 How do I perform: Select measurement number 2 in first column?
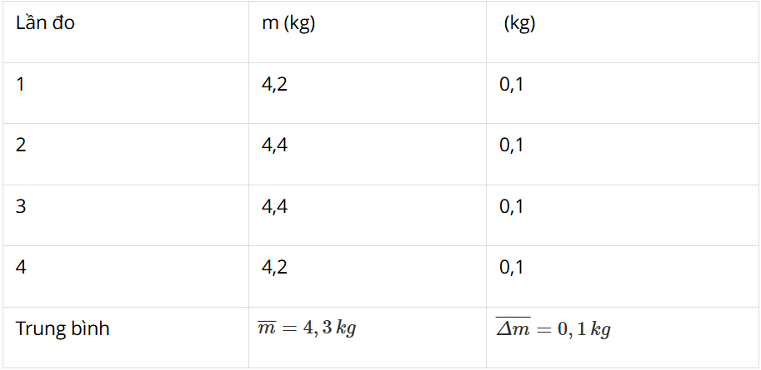coord(21,145)
